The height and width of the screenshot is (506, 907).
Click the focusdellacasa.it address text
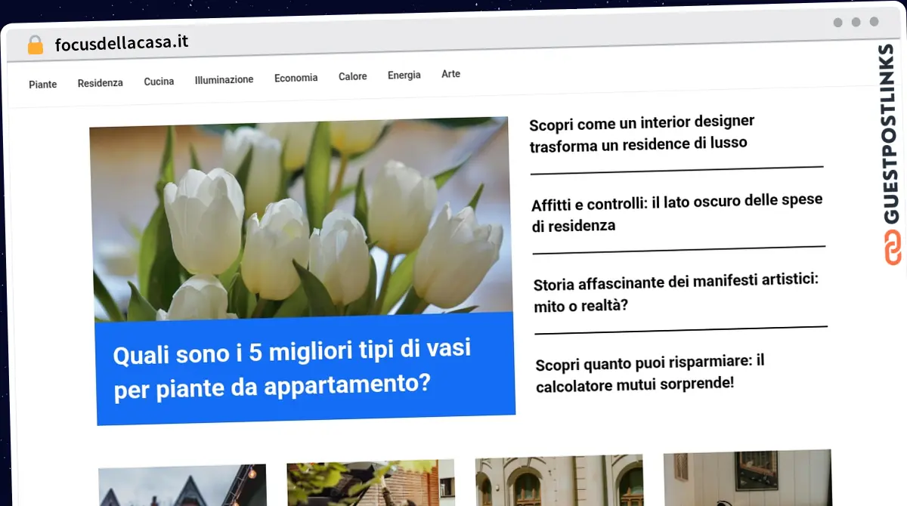(x=122, y=43)
